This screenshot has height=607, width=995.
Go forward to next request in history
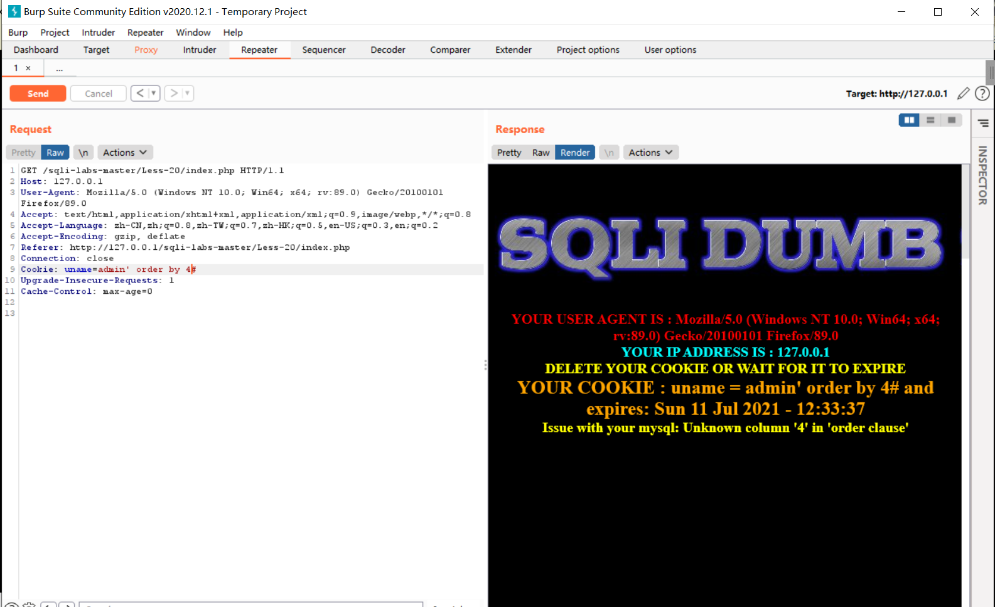tap(174, 94)
